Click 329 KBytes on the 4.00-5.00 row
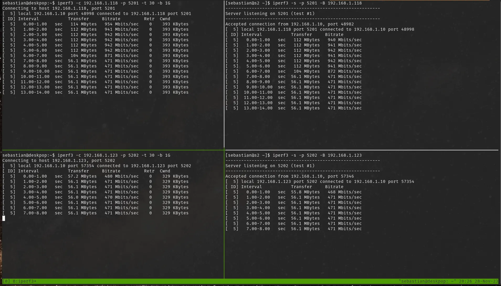The width and height of the screenshot is (501, 286). tap(176, 197)
